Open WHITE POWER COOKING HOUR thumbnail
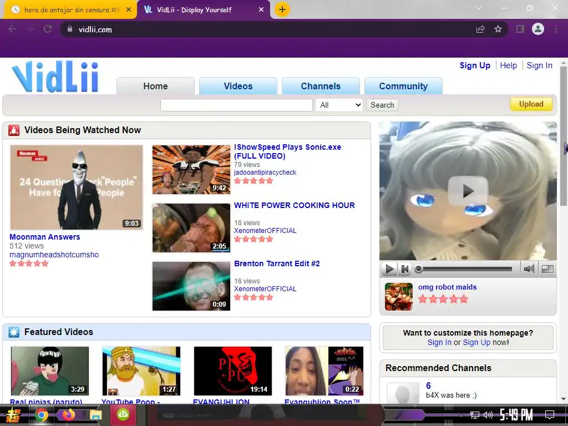Screen dimensions: 568x426 tap(191, 228)
